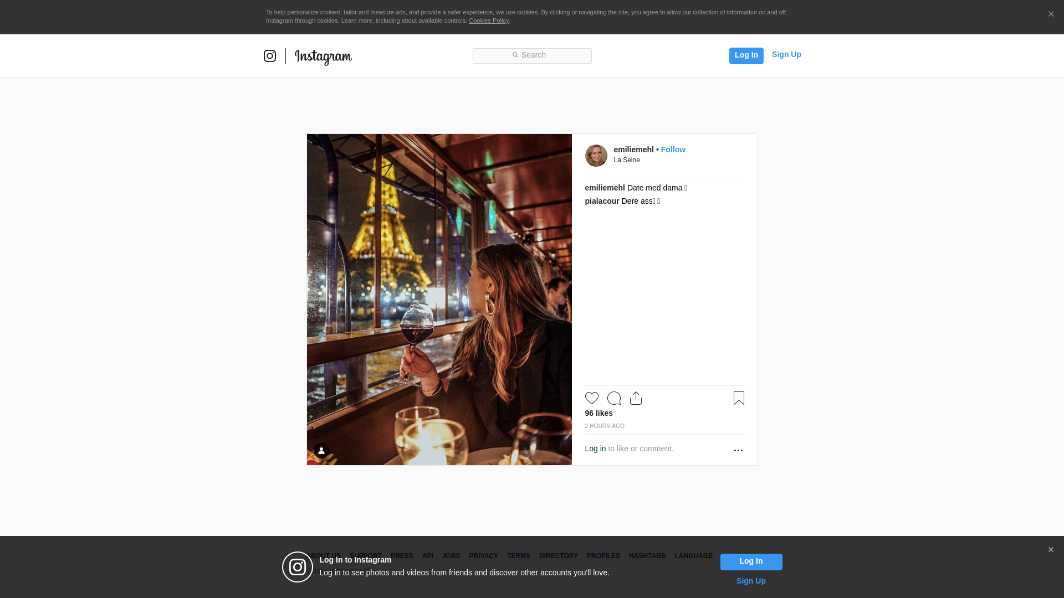Image resolution: width=1064 pixels, height=598 pixels.
Task: Open the La Seine location link
Action: click(627, 160)
